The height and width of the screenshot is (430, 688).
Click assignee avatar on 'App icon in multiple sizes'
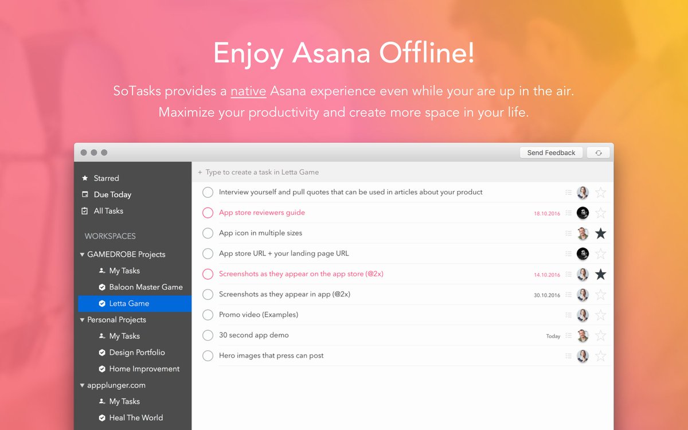point(583,233)
